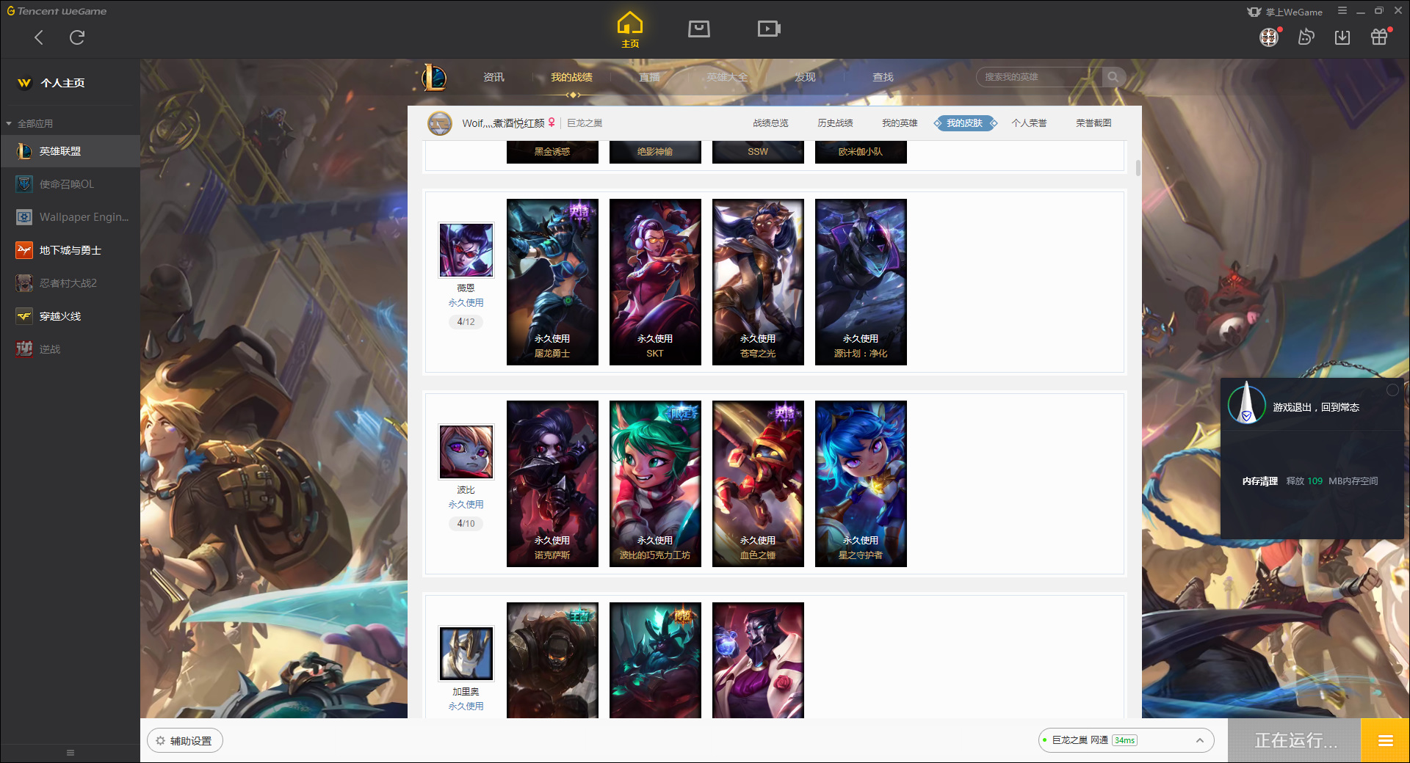Toggle the circle at popup panel corner
1410x763 pixels.
click(1392, 390)
